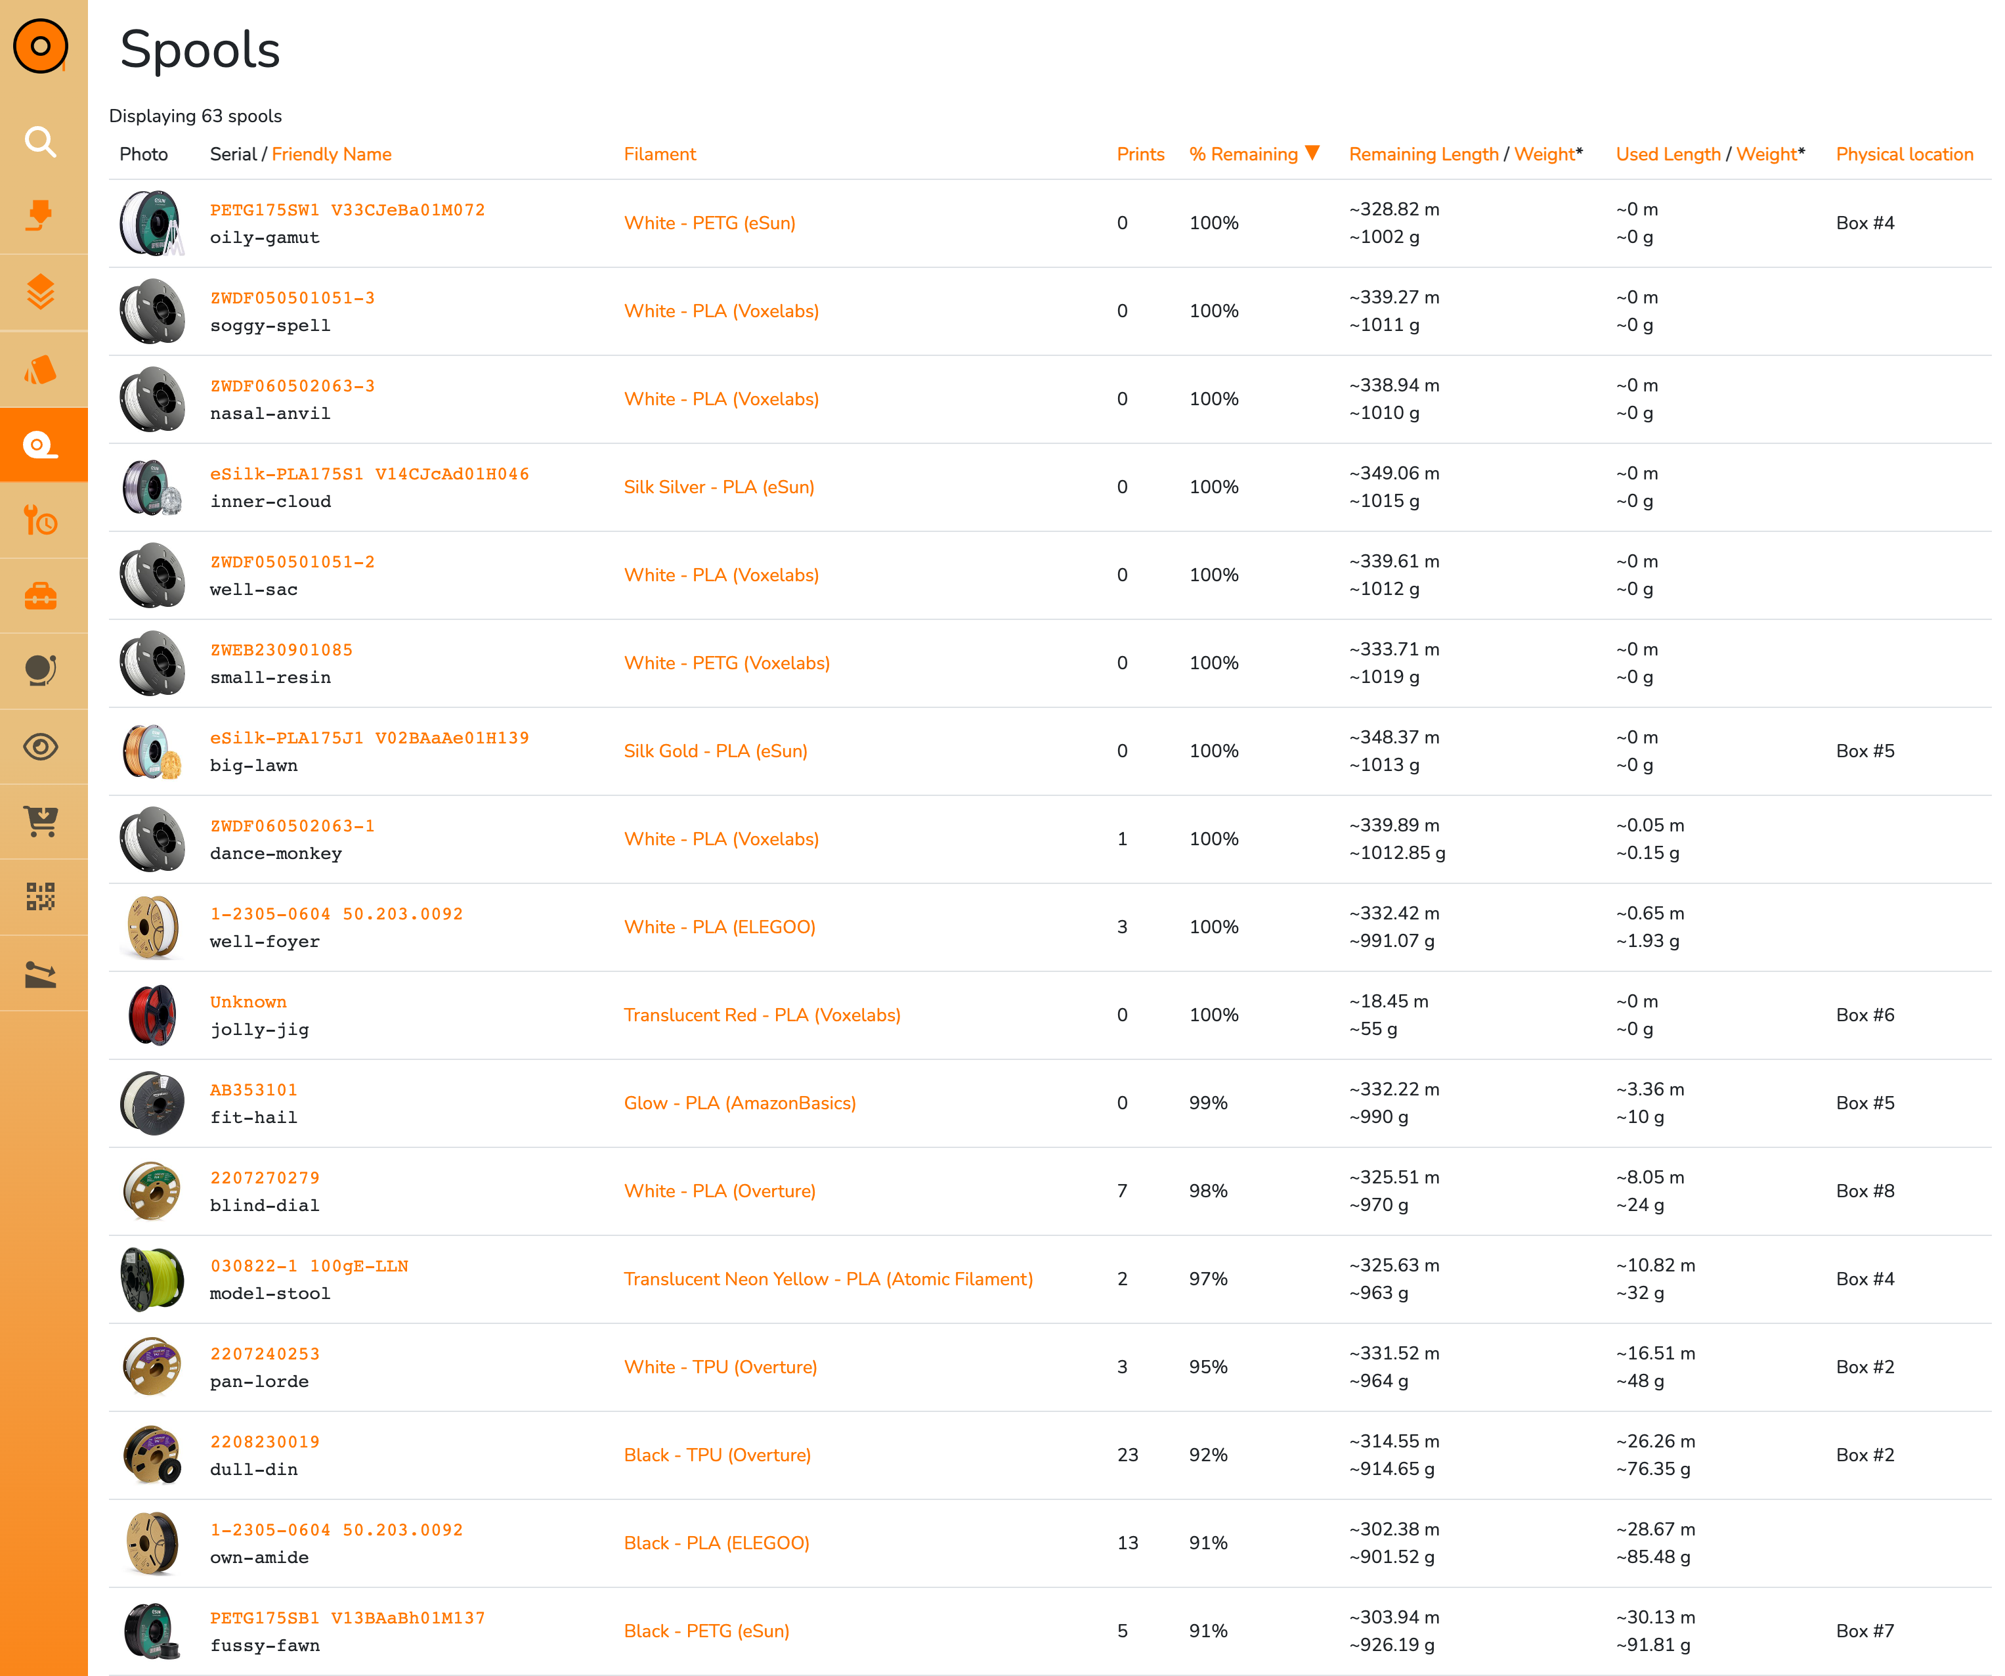Open the Silk Gold - PLA (eSun) filament
Image resolution: width=2005 pixels, height=1676 pixels.
(x=716, y=751)
